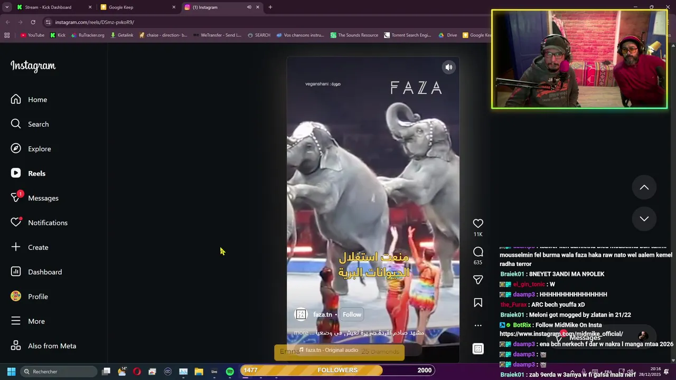Mute the reel audio speaker icon

coord(448,67)
